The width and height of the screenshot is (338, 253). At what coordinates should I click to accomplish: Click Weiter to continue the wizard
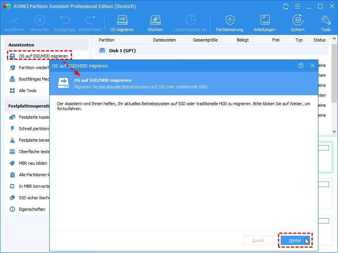tap(295, 240)
